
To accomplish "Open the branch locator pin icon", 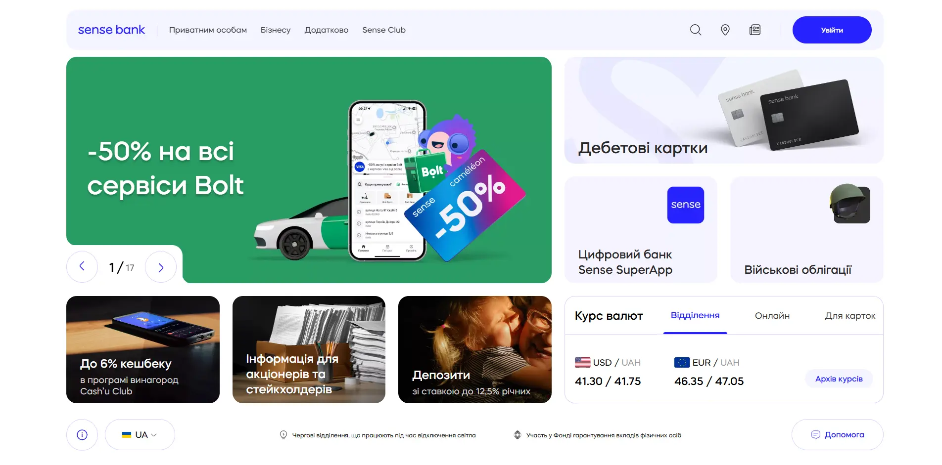I will (725, 30).
